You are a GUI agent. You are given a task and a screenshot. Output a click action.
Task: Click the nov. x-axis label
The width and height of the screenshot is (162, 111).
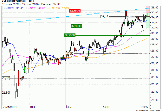[145, 107]
